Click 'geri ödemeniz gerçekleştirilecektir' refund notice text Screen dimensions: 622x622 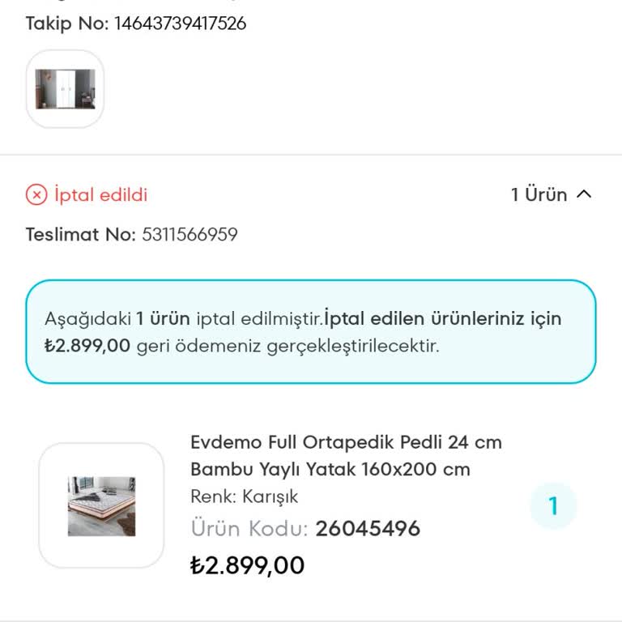point(288,346)
